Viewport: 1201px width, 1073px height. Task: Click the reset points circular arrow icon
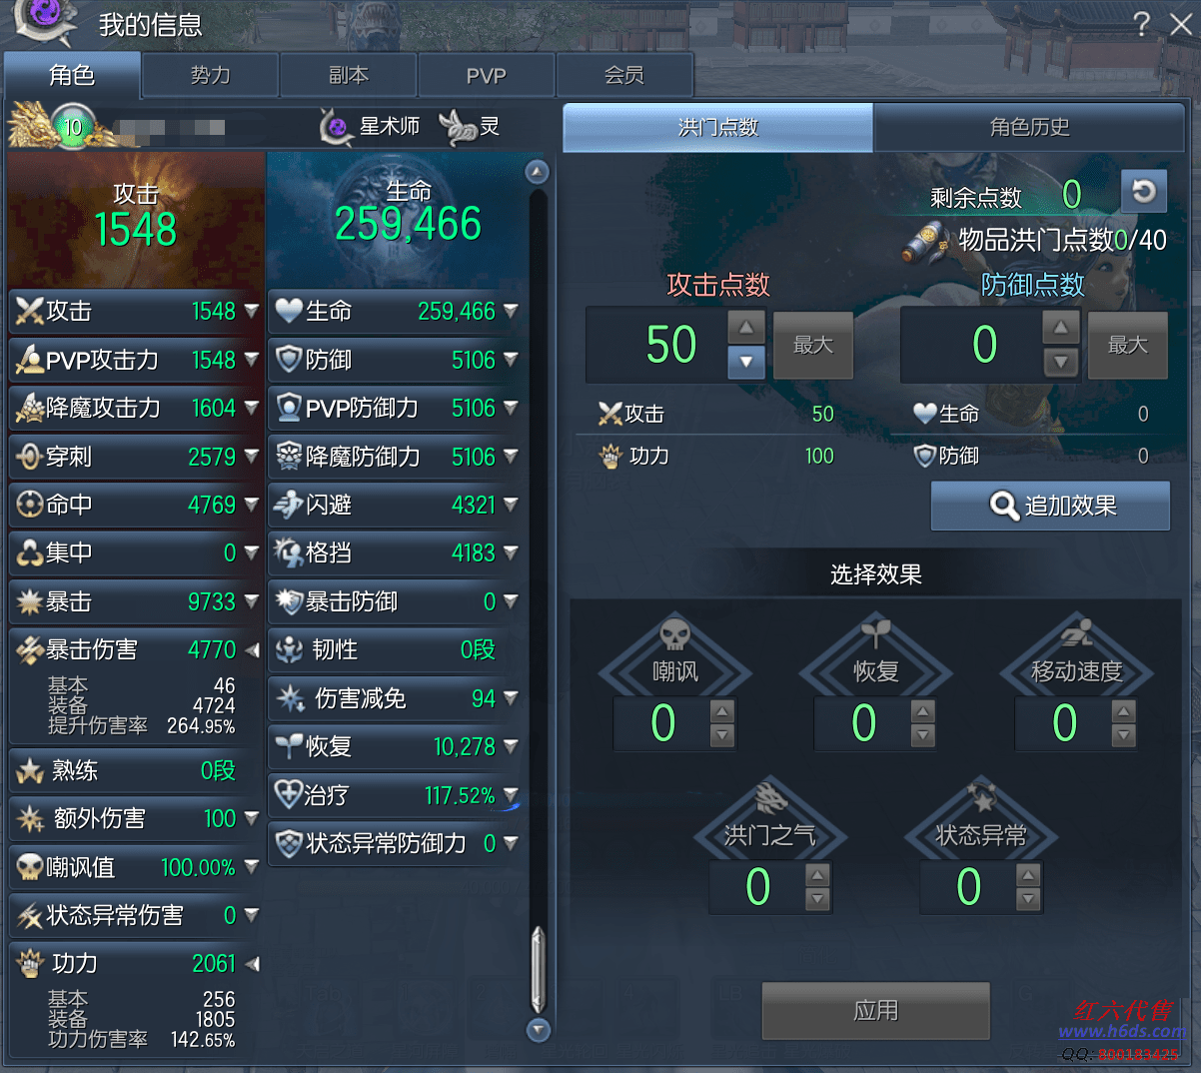click(1144, 191)
